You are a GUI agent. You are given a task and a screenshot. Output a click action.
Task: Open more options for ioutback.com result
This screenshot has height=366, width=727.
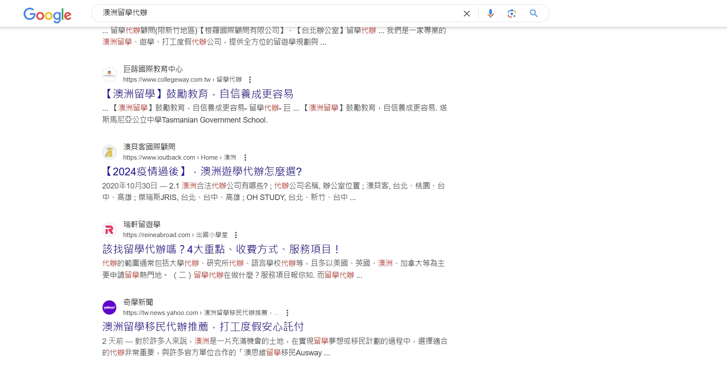[x=245, y=157]
